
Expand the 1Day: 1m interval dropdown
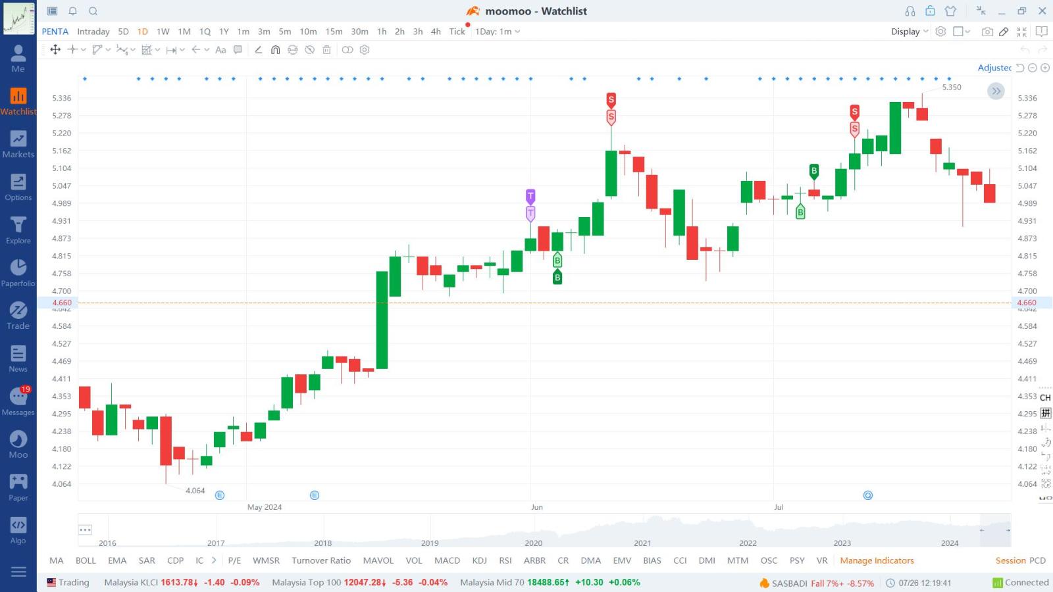[x=498, y=32]
